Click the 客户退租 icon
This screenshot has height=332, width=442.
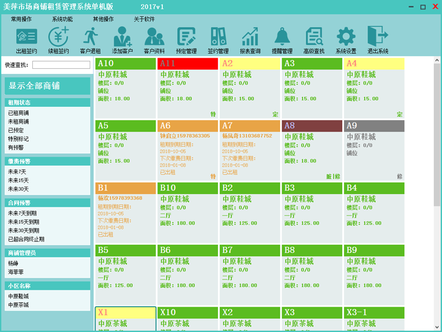90,40
